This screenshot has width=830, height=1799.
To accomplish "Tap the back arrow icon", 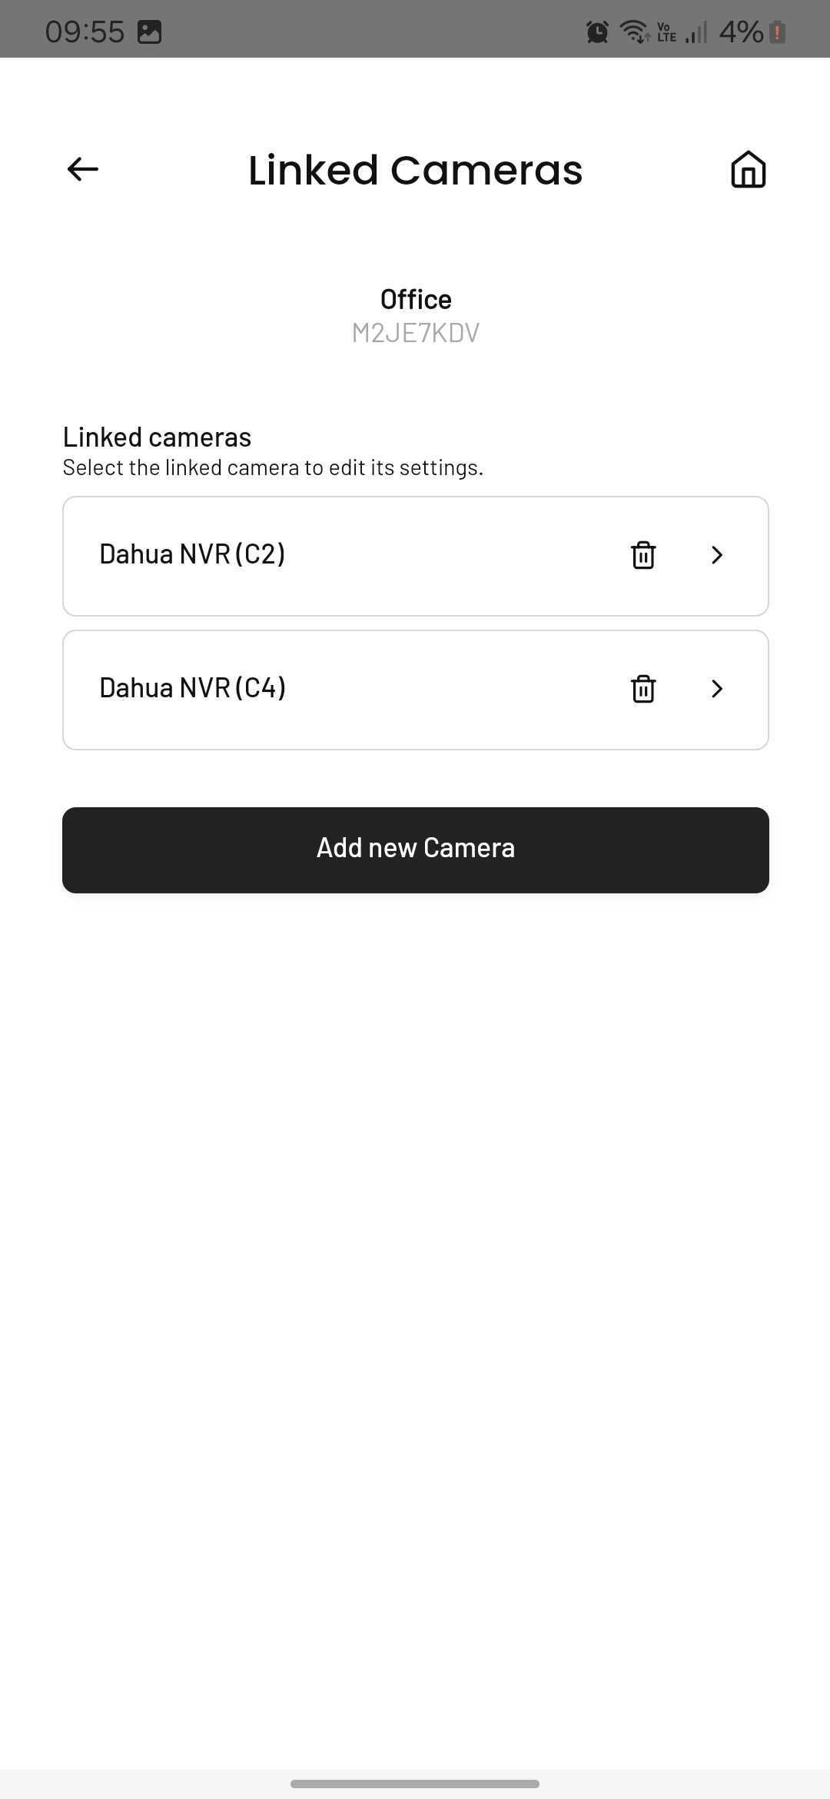I will [83, 169].
